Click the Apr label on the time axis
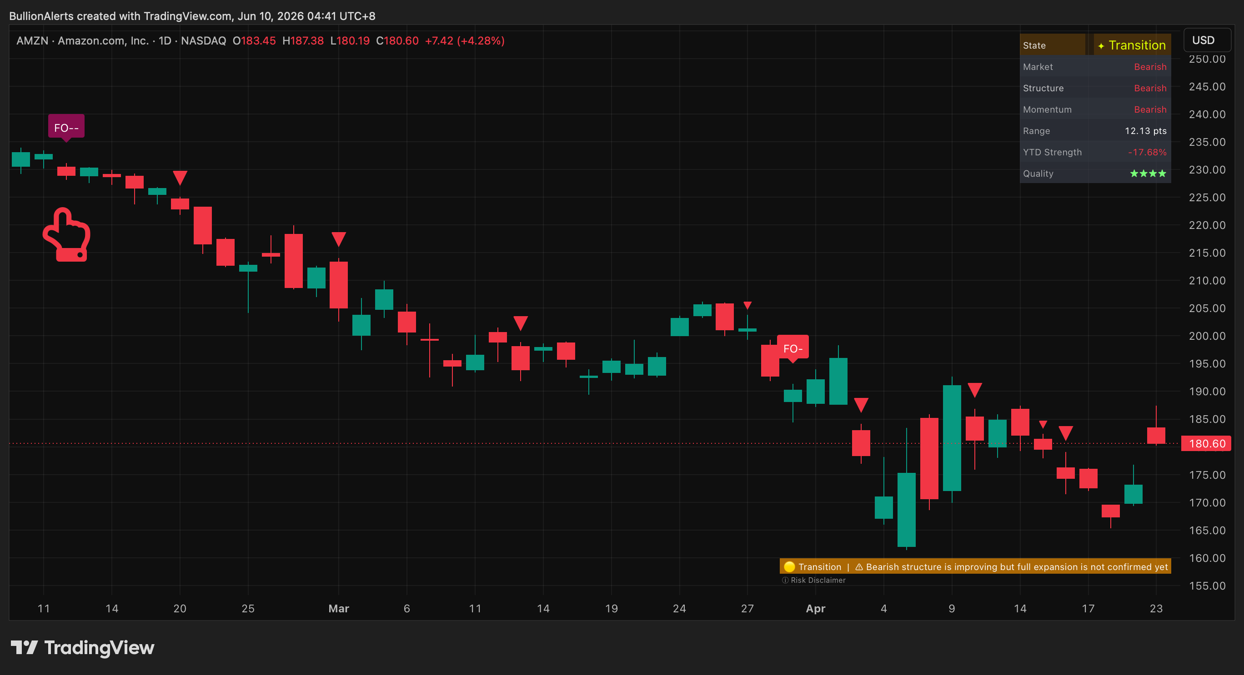 coord(816,608)
